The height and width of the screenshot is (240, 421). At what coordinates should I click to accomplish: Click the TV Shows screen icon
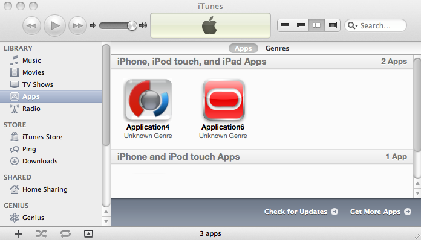tap(15, 84)
